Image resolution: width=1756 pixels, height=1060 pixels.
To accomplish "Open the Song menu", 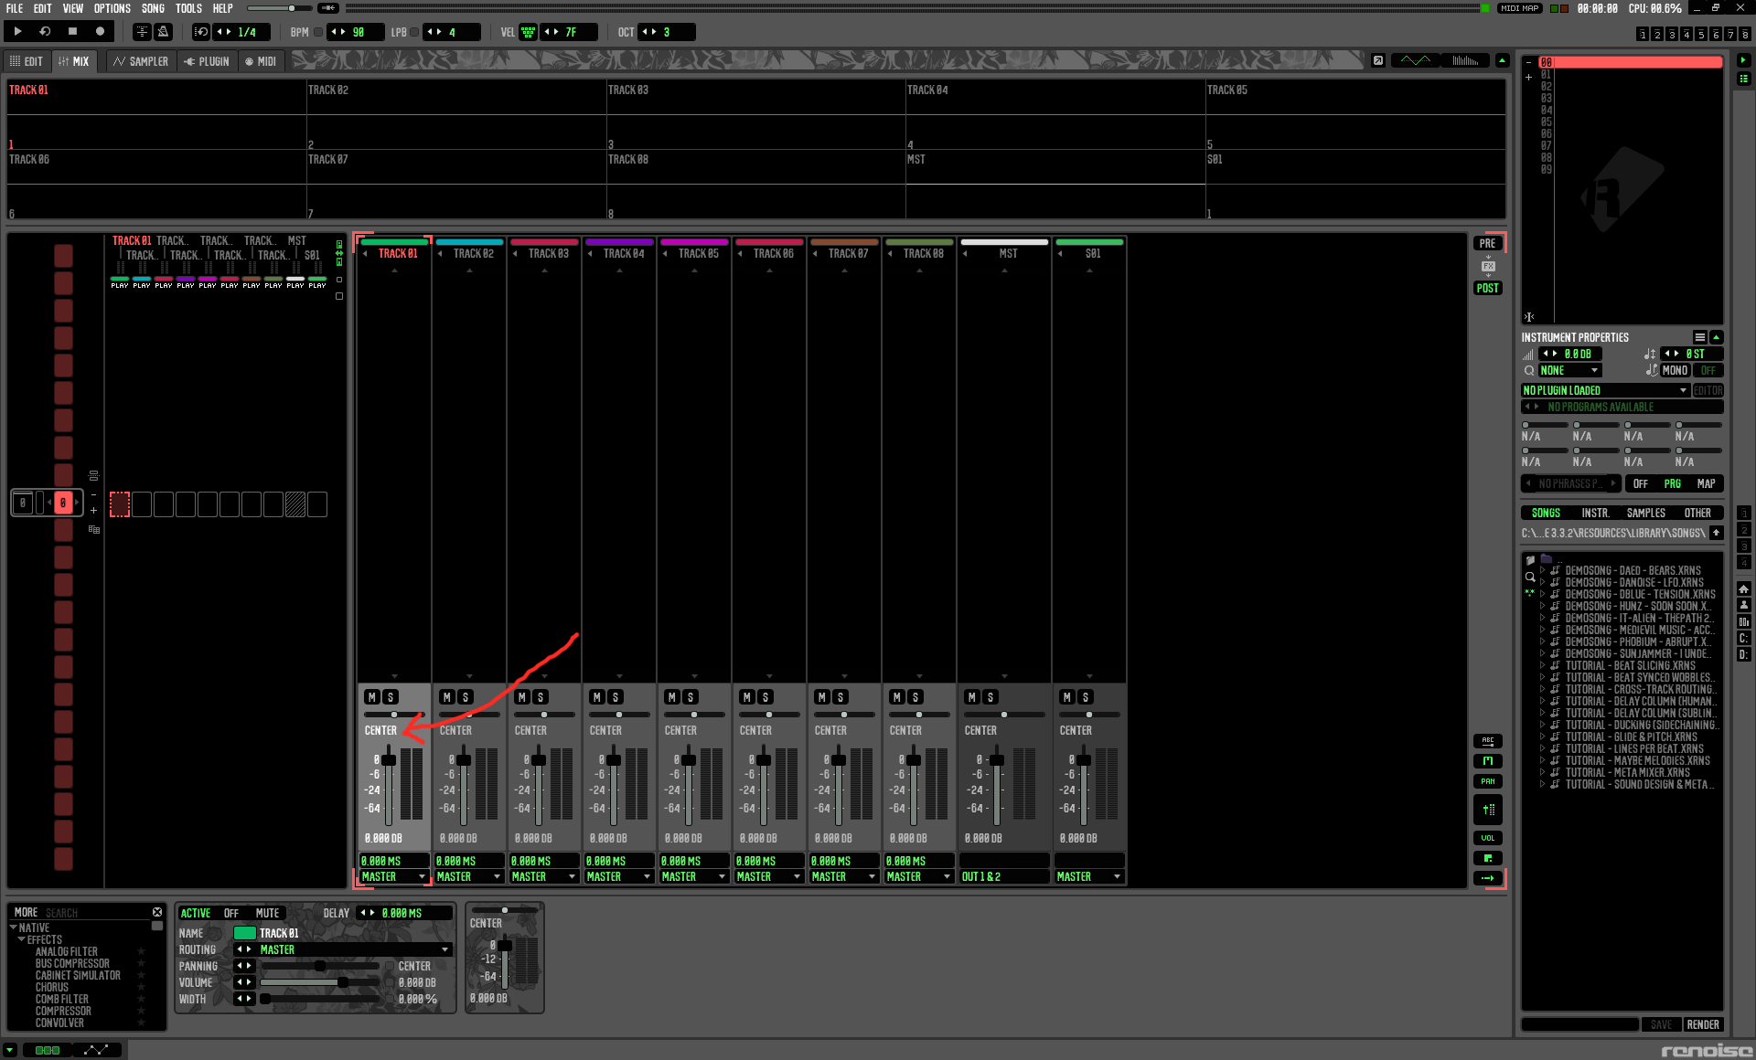I will pos(153,8).
